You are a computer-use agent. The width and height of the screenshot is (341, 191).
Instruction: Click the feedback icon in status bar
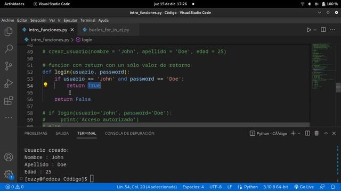click(x=322, y=187)
